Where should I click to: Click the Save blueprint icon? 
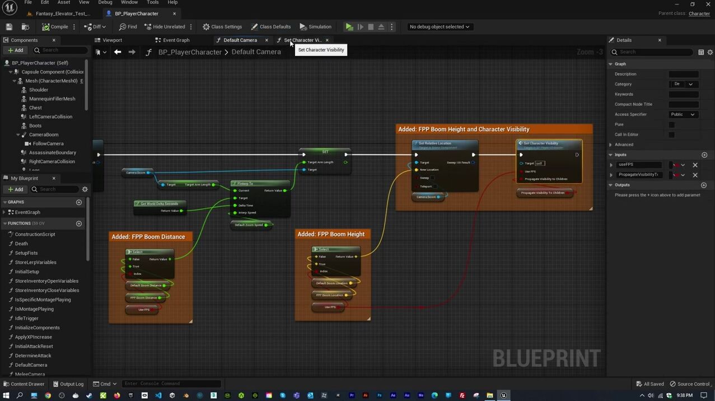click(x=9, y=27)
